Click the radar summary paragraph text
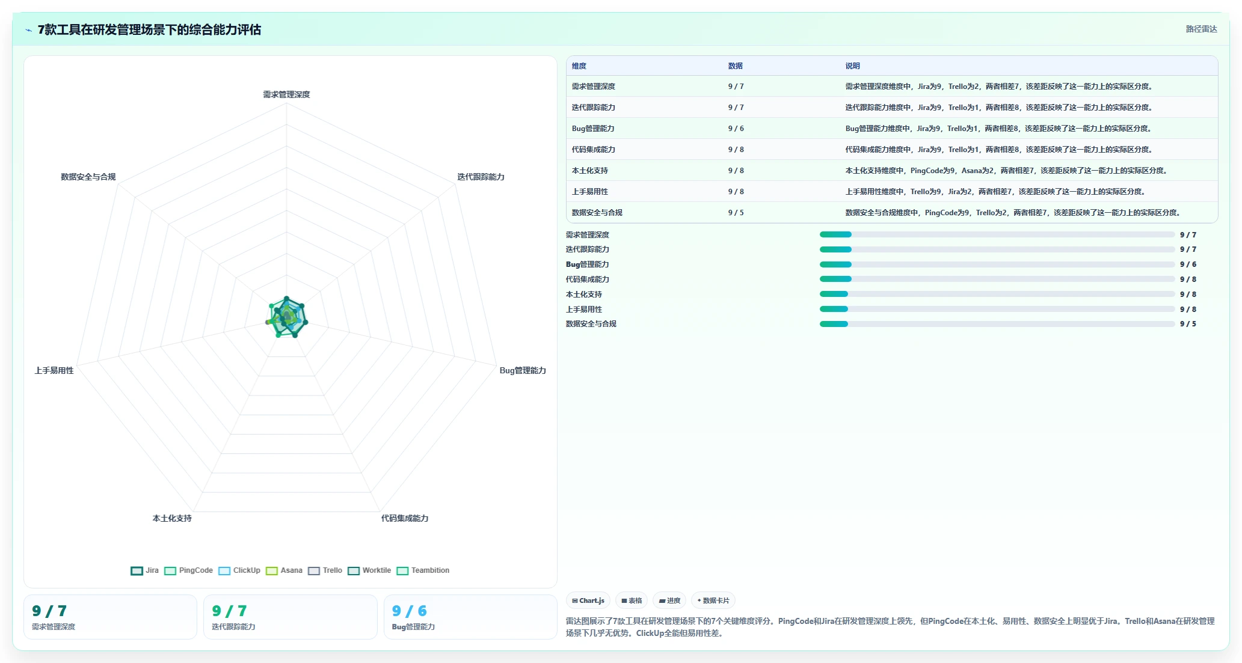The image size is (1242, 663). point(890,627)
